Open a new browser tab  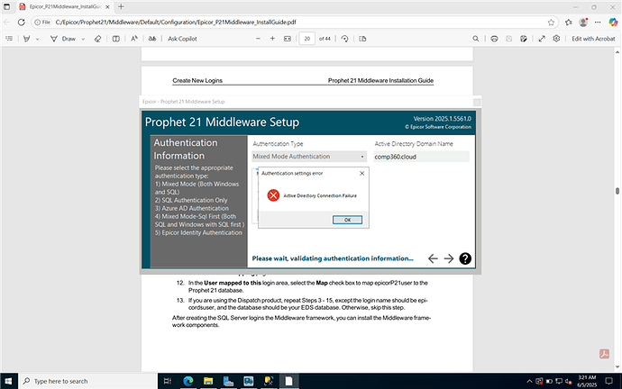(x=121, y=6)
